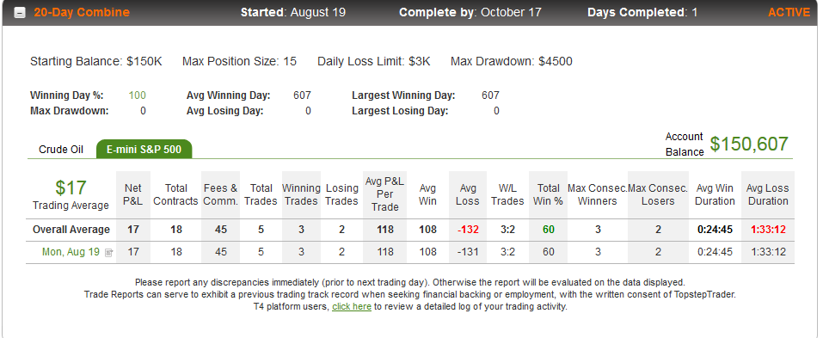The height and width of the screenshot is (338, 823).
Task: Click the Avg P&L Per Trade header
Action: 384,194
